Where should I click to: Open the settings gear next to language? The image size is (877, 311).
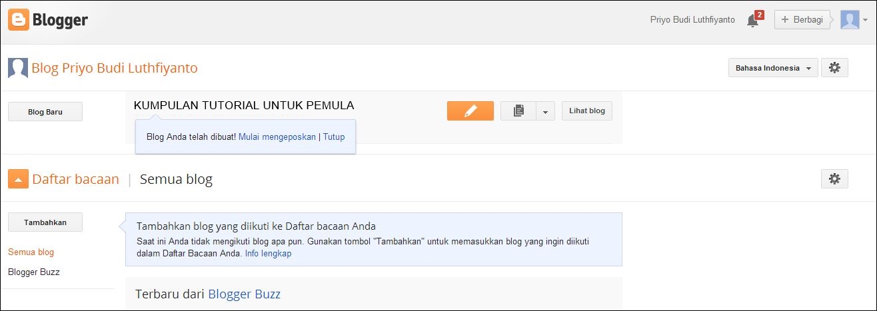834,68
